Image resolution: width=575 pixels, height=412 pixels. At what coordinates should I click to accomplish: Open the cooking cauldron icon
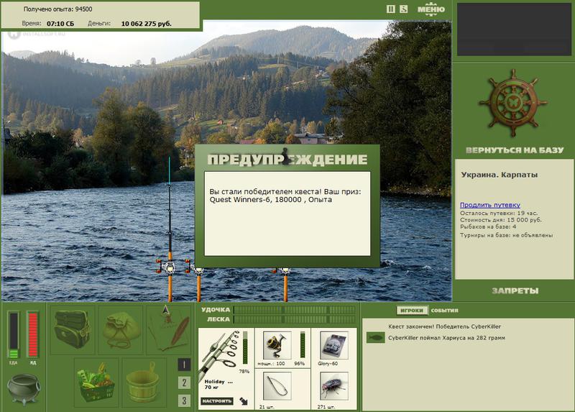23,389
